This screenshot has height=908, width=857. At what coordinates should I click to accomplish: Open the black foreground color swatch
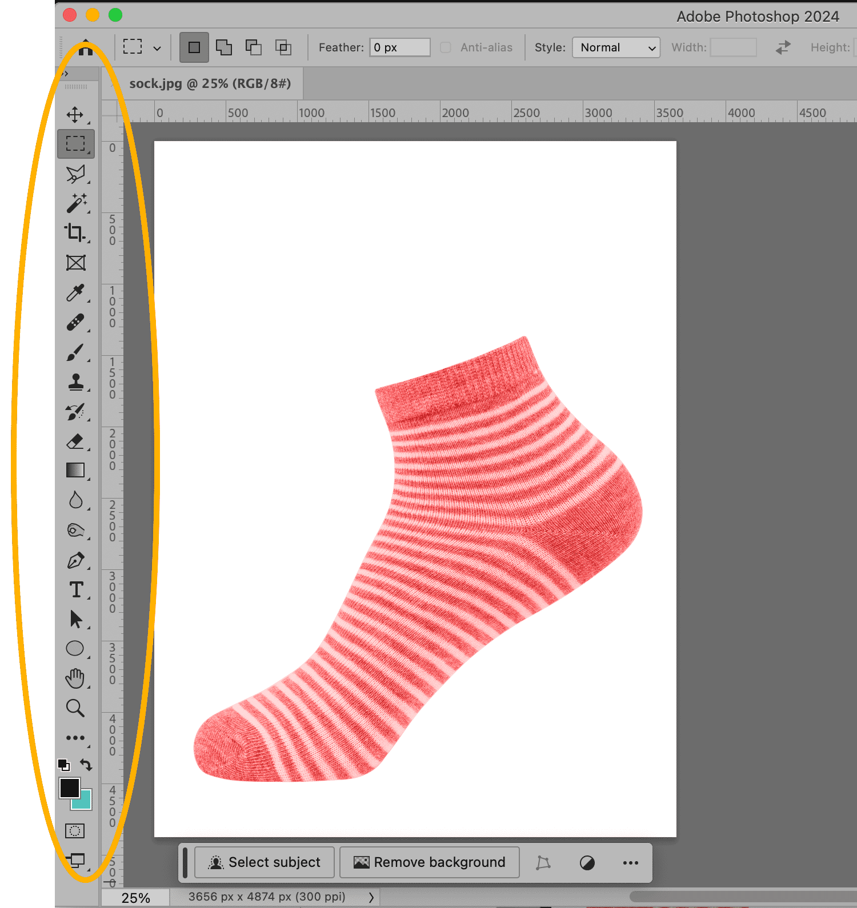click(x=69, y=788)
